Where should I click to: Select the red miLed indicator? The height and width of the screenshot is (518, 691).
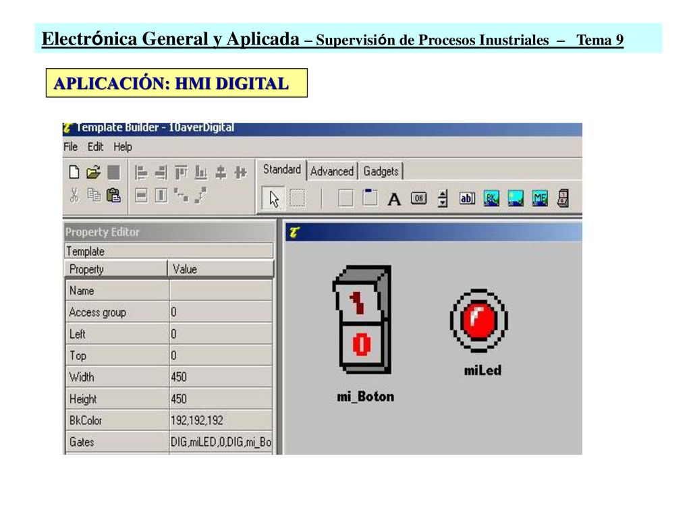point(479,320)
